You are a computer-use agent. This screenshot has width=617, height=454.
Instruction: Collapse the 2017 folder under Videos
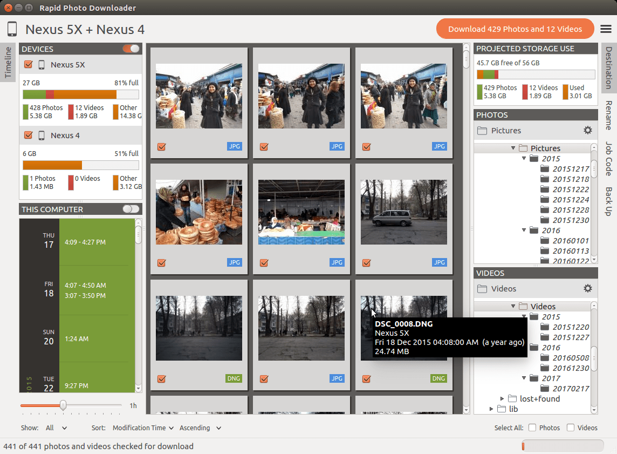[x=524, y=378]
